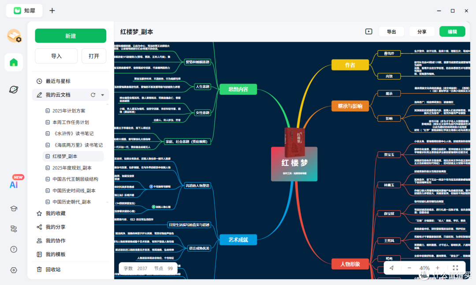This screenshot has width=476, height=285.
Task: Select the 贾宝玉 node
Action: click(x=389, y=154)
